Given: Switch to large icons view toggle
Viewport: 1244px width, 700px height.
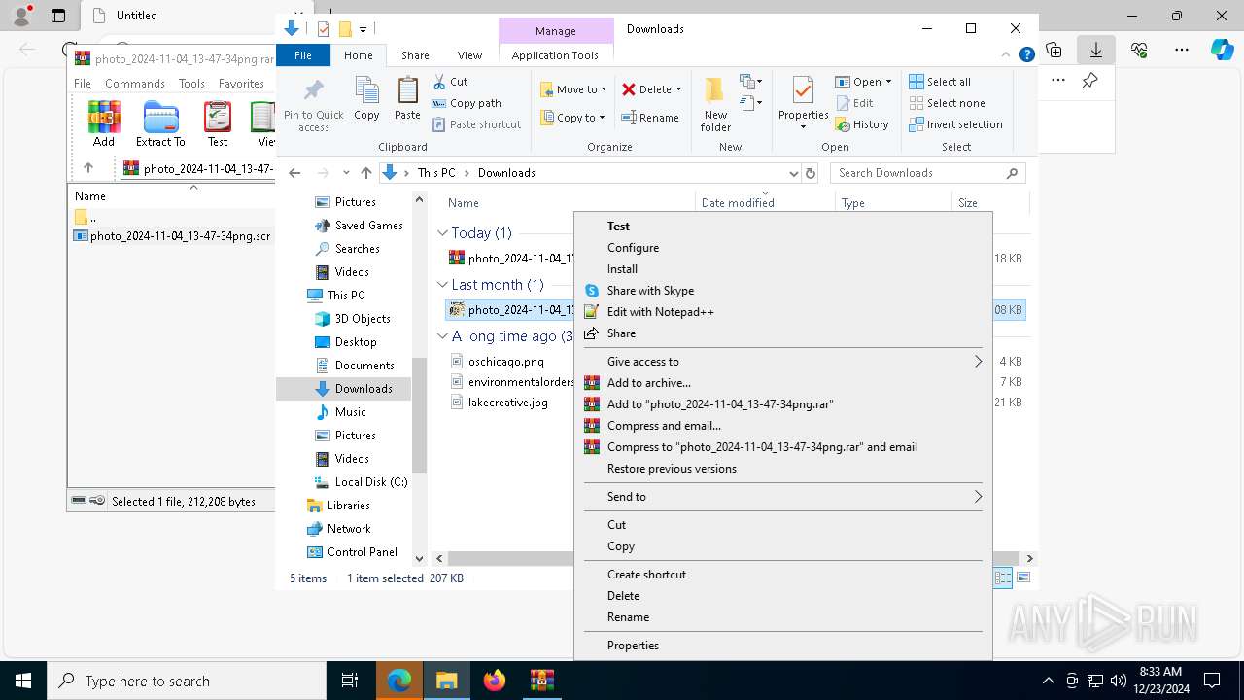Looking at the screenshot, I should click(1022, 577).
